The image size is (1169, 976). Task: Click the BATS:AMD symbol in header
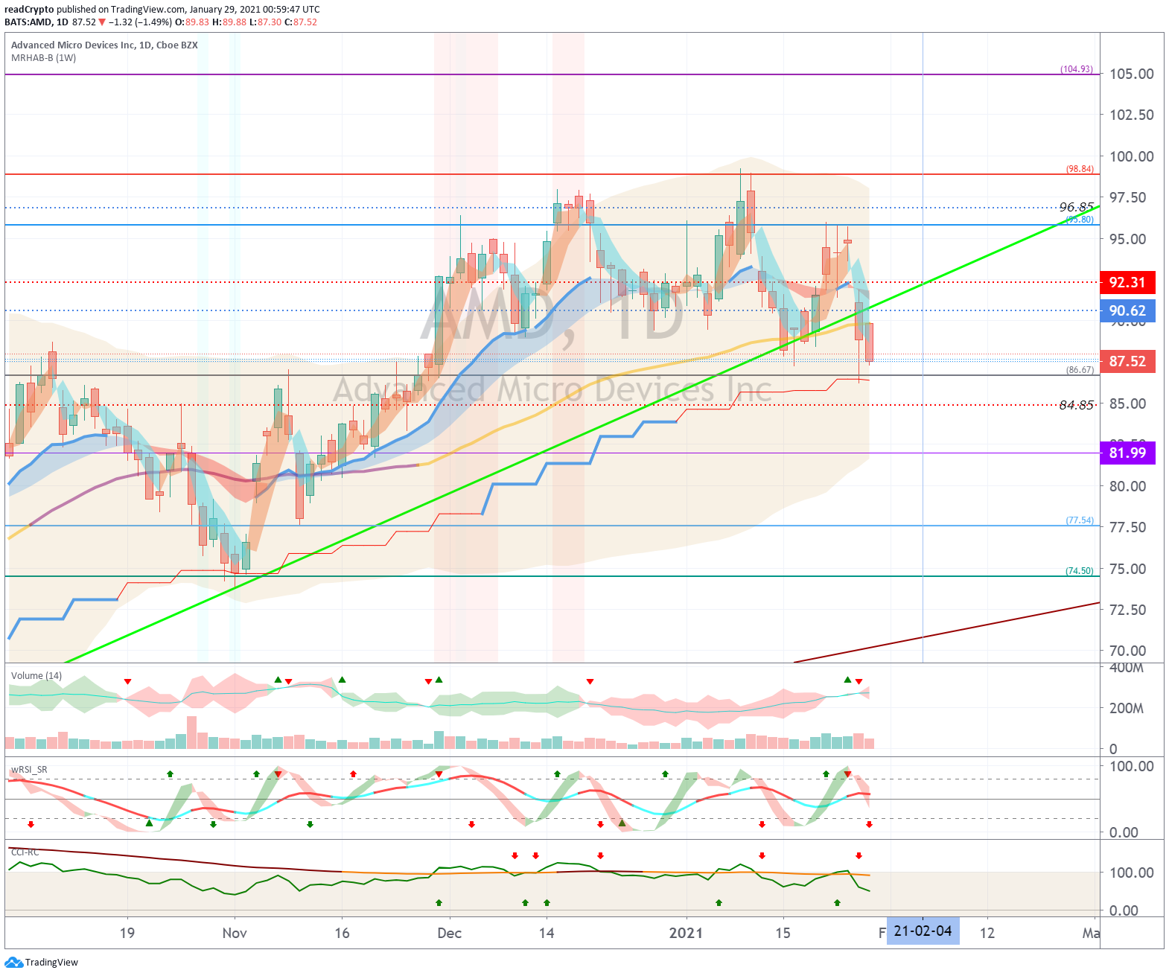pyautogui.click(x=28, y=22)
